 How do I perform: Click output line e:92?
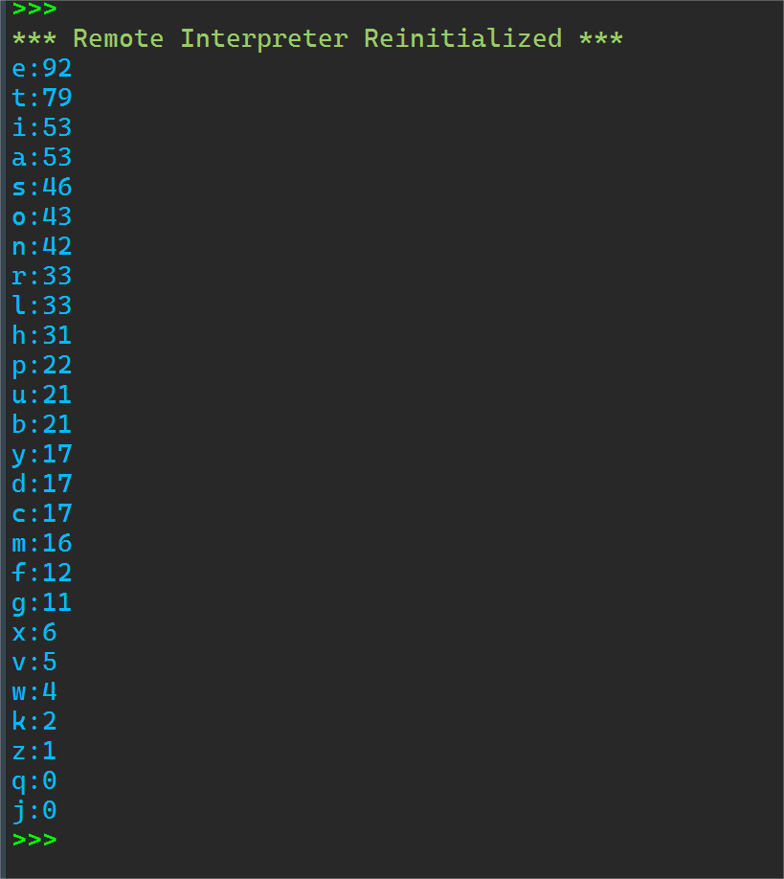[x=42, y=68]
